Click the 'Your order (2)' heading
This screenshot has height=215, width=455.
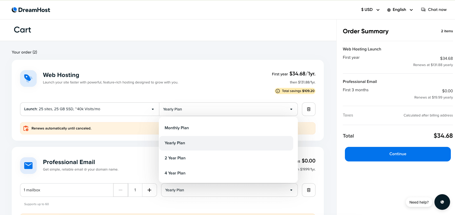(24, 52)
